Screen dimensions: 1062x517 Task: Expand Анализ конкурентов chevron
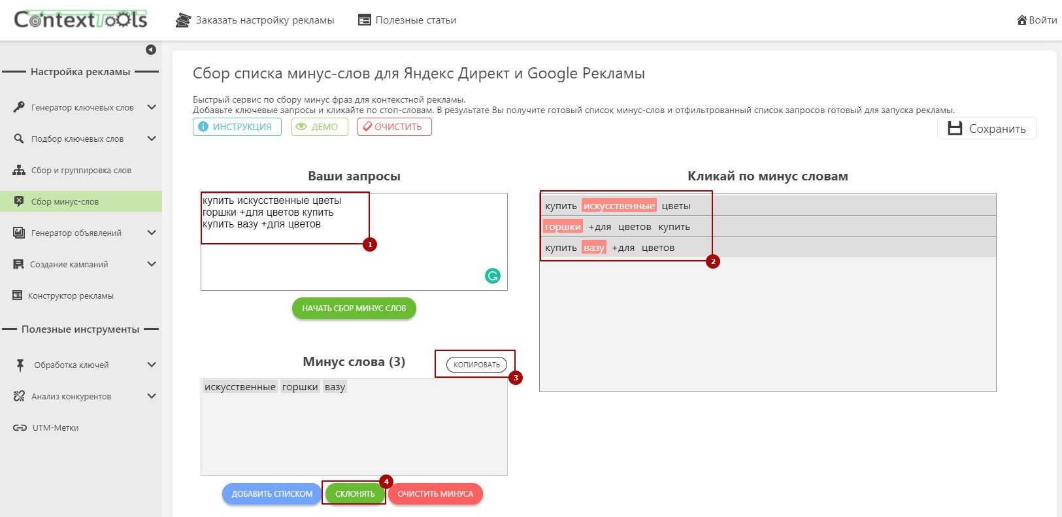click(152, 396)
